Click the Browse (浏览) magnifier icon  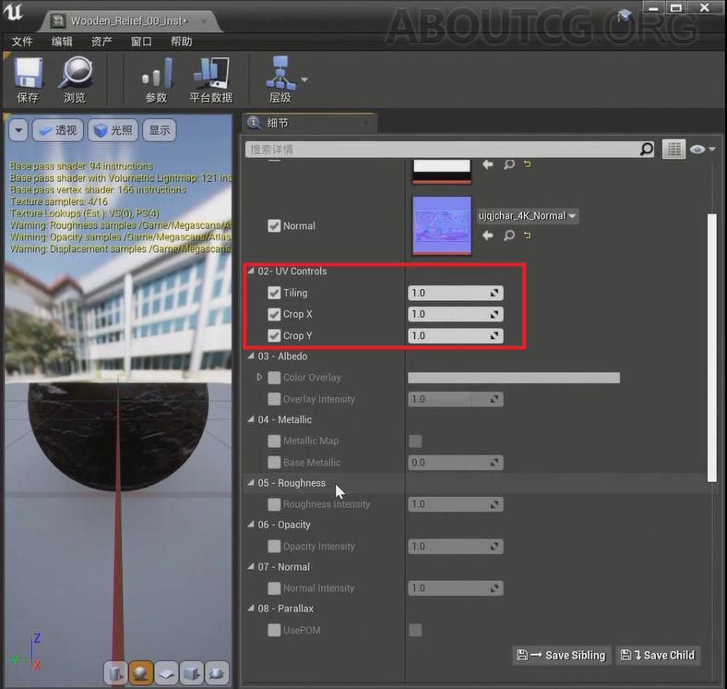point(75,79)
